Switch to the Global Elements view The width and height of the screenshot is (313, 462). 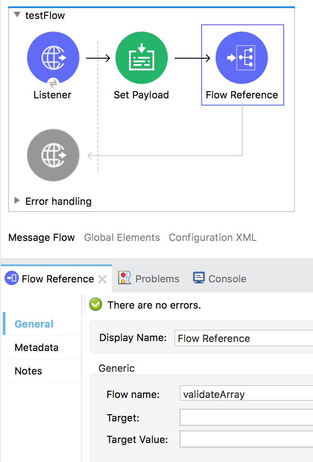(x=122, y=237)
